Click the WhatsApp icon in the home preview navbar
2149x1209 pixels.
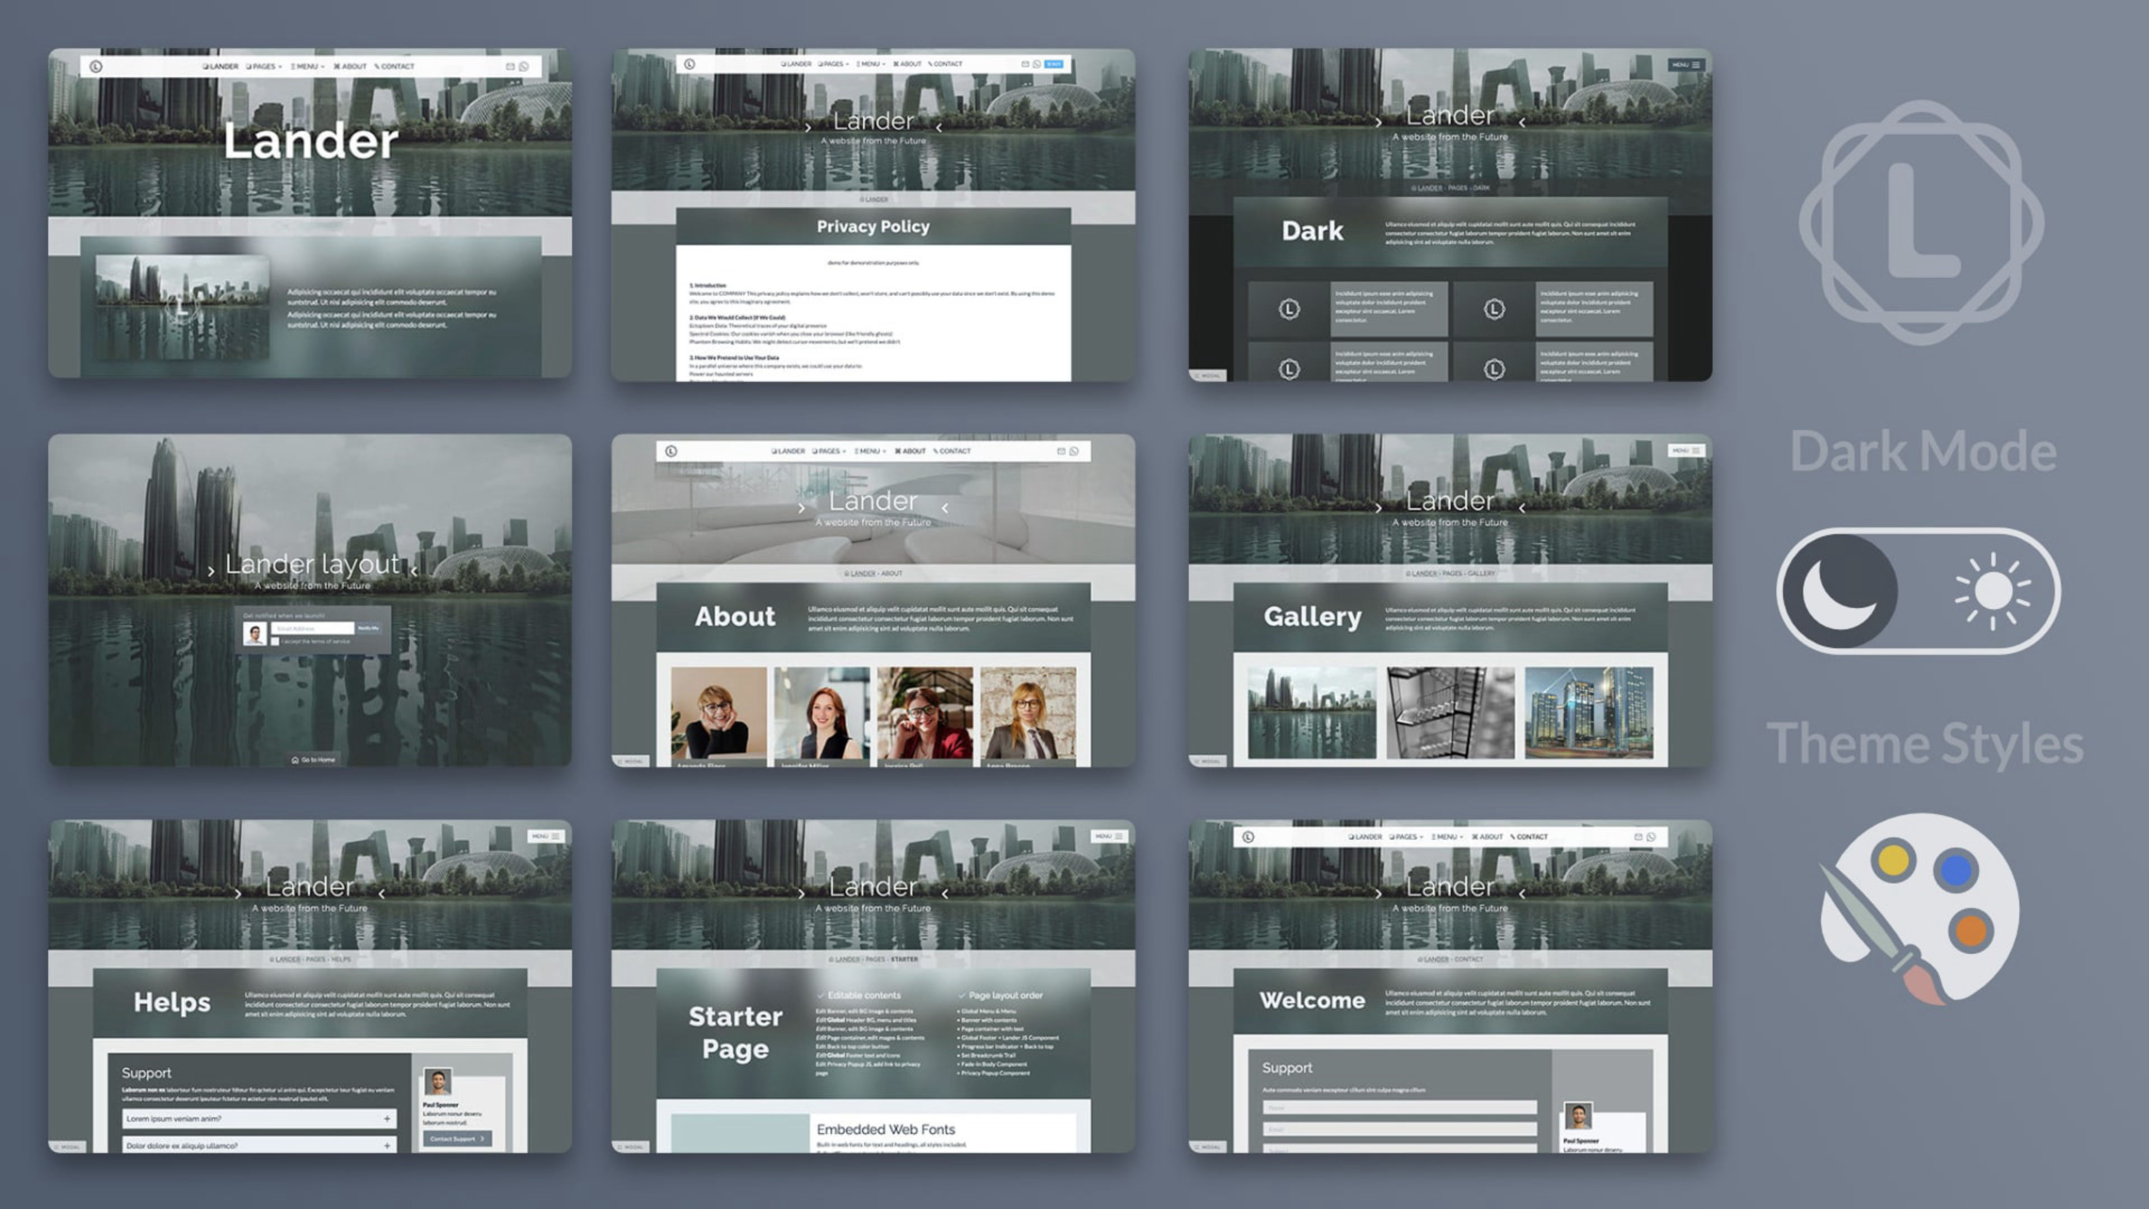(x=524, y=66)
